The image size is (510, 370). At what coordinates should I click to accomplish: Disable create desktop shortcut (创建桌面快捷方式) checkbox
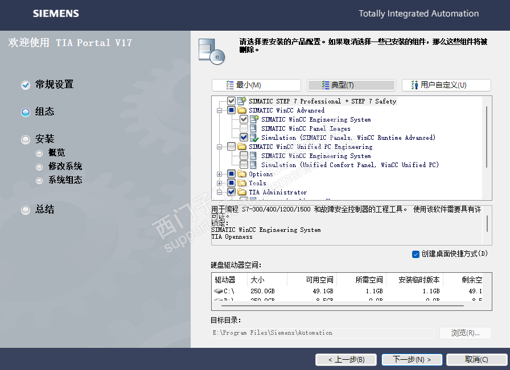pos(416,254)
